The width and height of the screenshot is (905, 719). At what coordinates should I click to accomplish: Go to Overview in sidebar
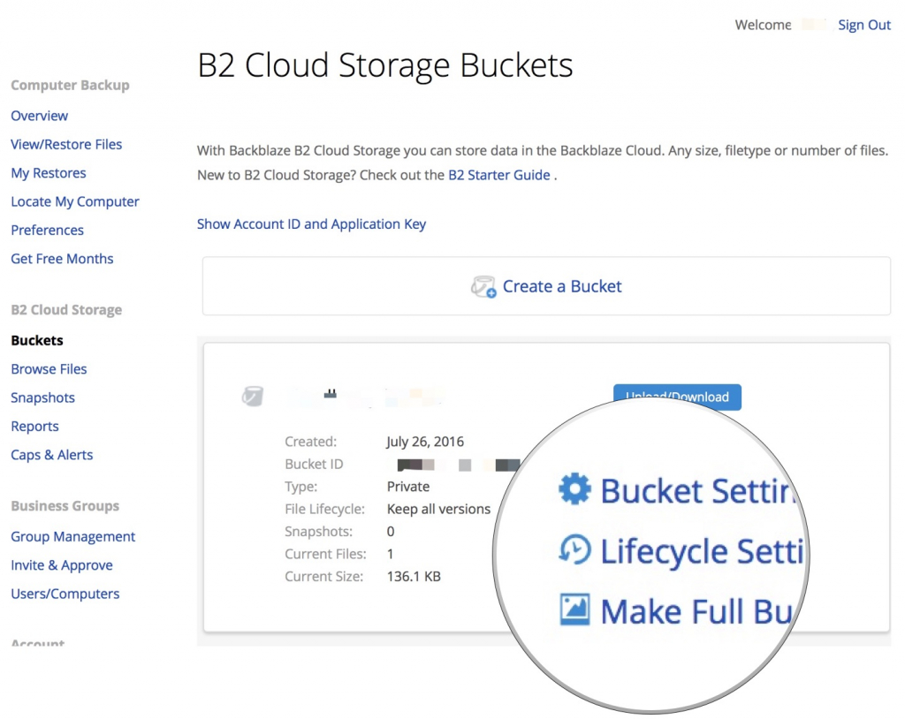click(x=39, y=116)
